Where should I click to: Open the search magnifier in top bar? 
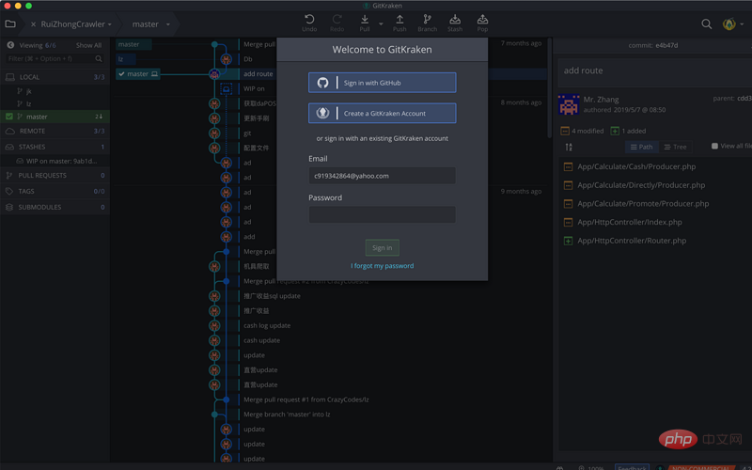pyautogui.click(x=707, y=24)
